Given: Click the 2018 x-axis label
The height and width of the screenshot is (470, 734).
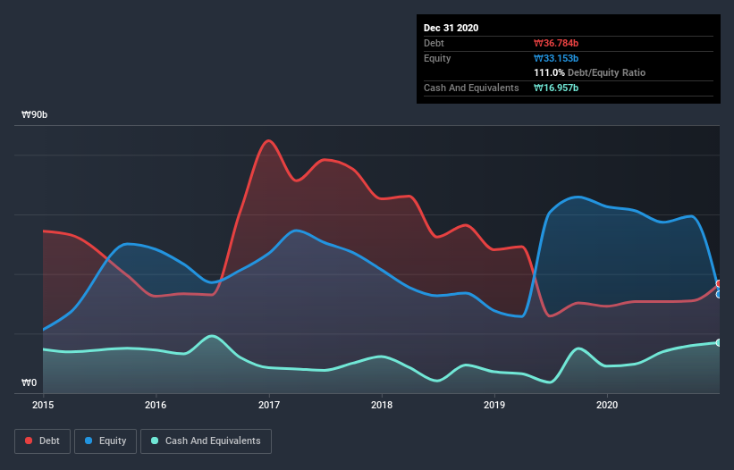Looking at the screenshot, I should pos(382,405).
